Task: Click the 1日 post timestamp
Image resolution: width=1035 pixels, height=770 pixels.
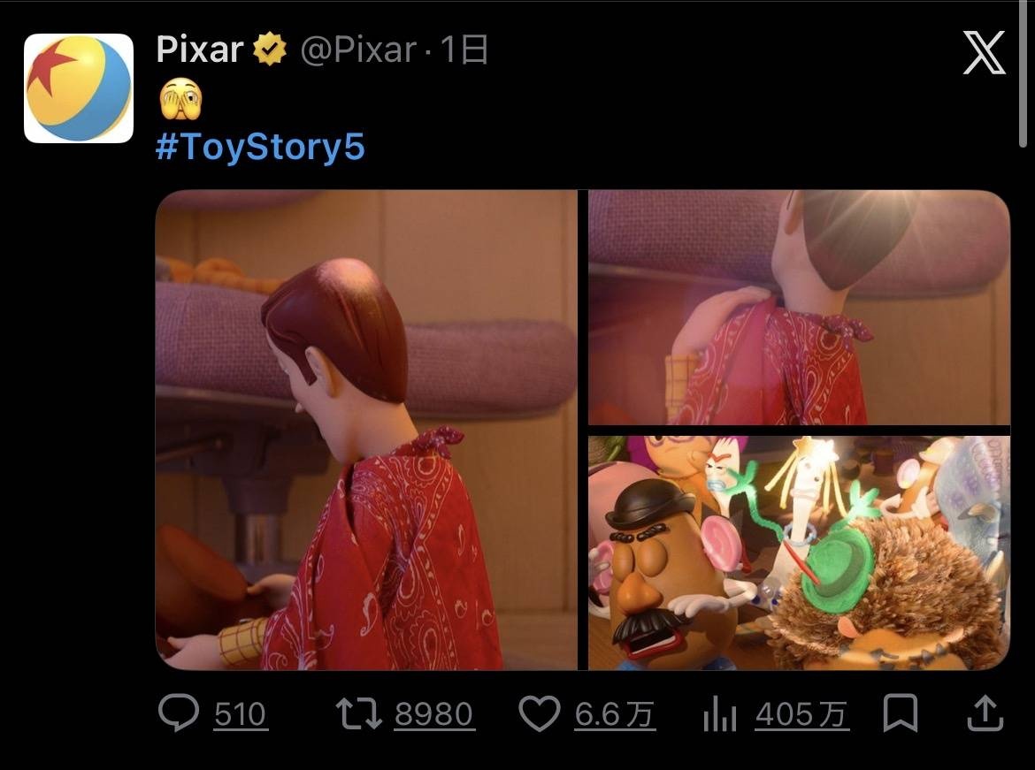Action: coord(464,50)
